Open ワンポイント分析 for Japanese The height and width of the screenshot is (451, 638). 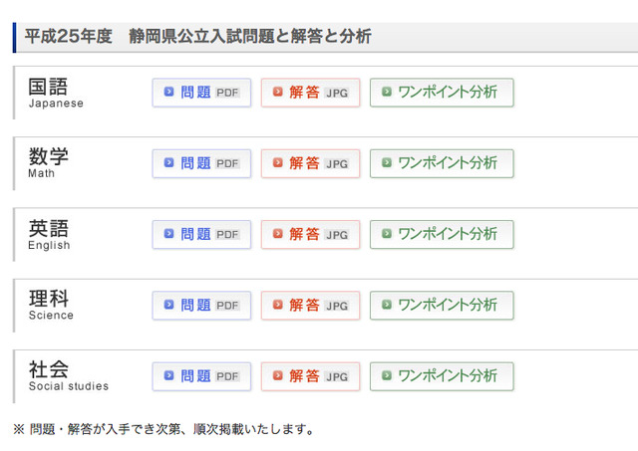click(x=442, y=93)
